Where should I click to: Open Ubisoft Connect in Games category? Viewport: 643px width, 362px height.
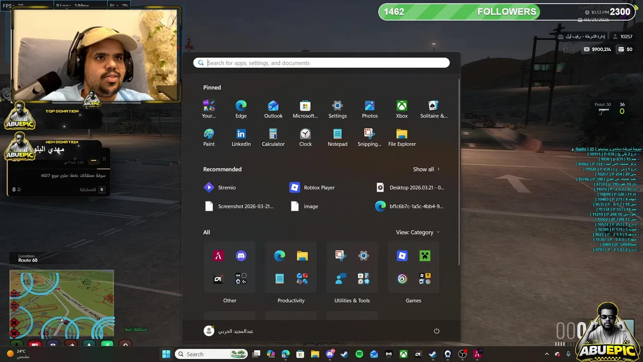click(x=402, y=279)
